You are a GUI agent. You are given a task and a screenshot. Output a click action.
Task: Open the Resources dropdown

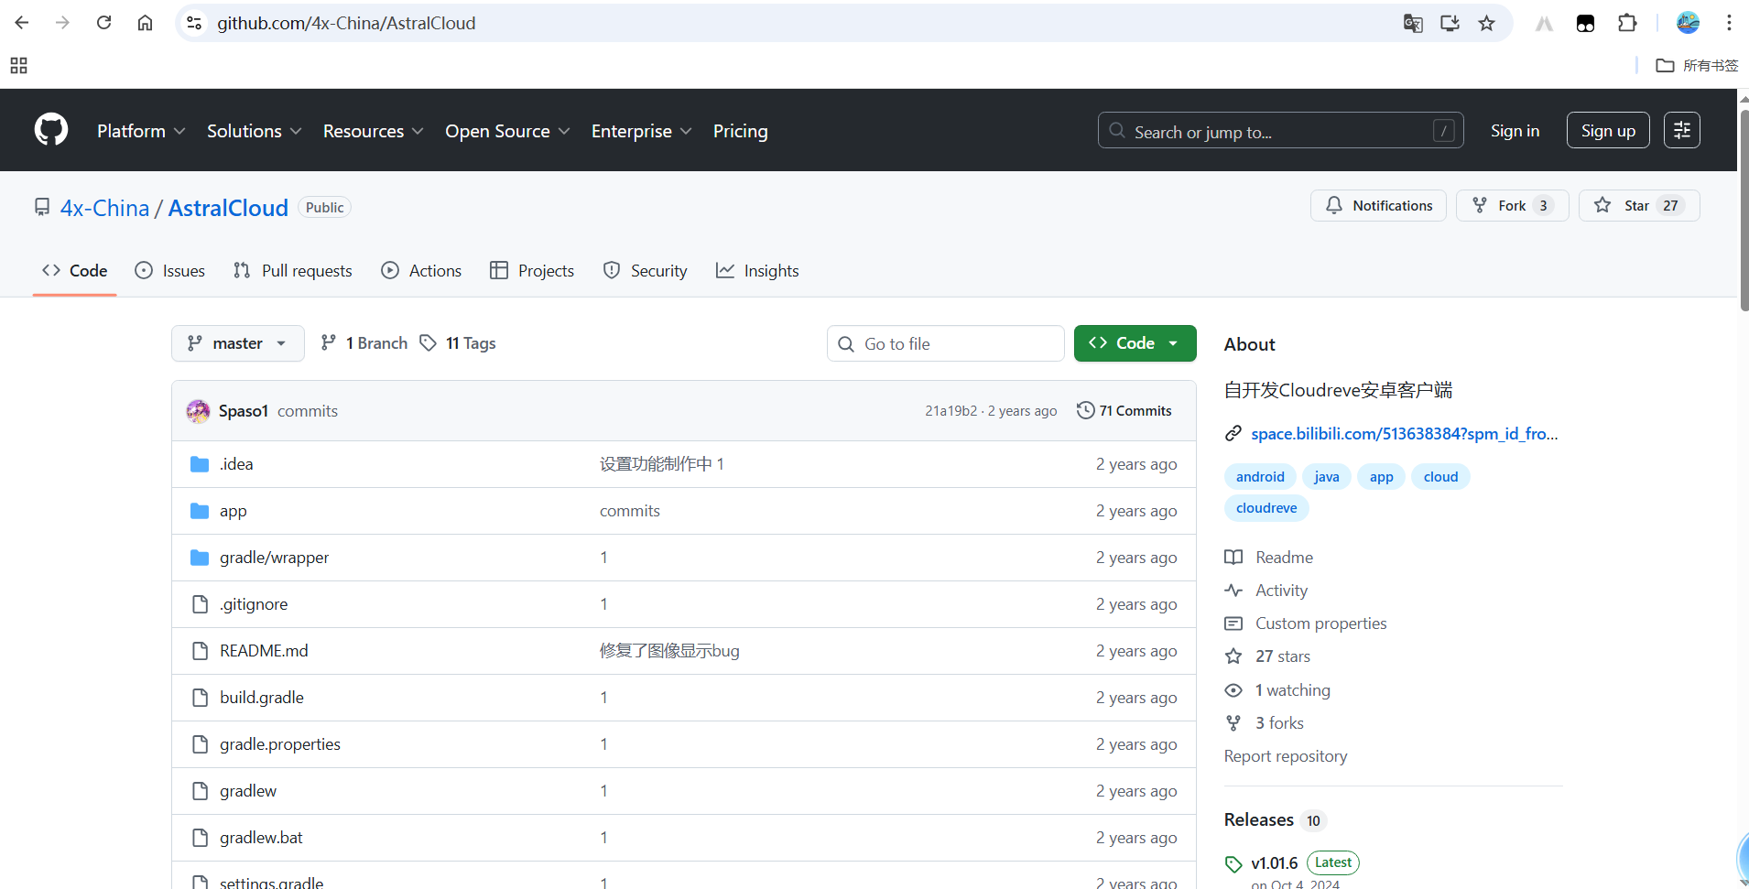373,131
